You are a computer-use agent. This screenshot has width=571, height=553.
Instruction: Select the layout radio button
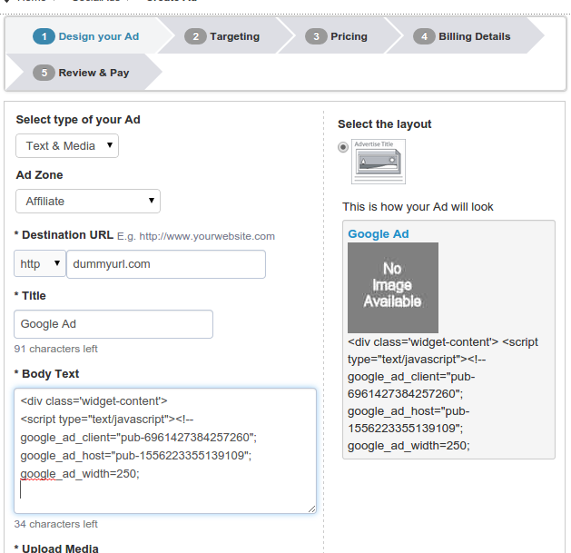[x=342, y=147]
